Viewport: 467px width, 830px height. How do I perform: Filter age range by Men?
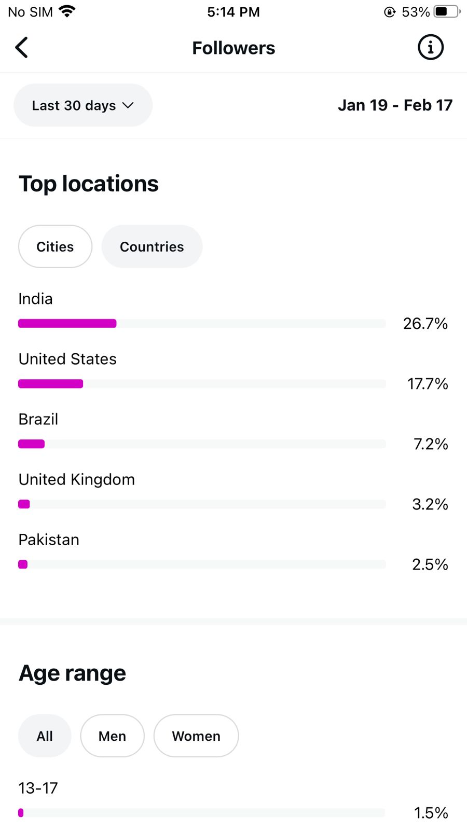pyautogui.click(x=112, y=736)
